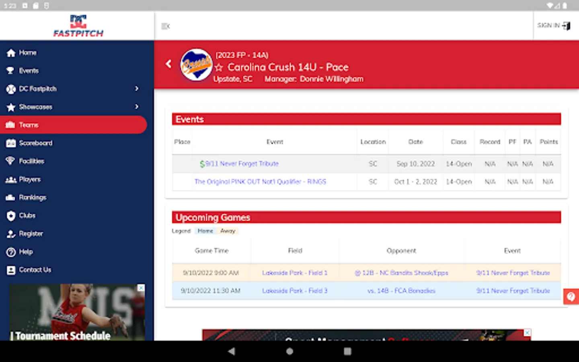Open the Clubs menu label
This screenshot has height=362, width=579.
click(27, 216)
